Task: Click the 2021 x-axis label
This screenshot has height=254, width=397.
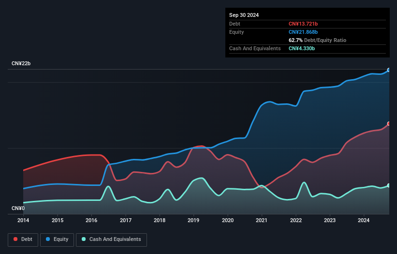Action: [262, 220]
